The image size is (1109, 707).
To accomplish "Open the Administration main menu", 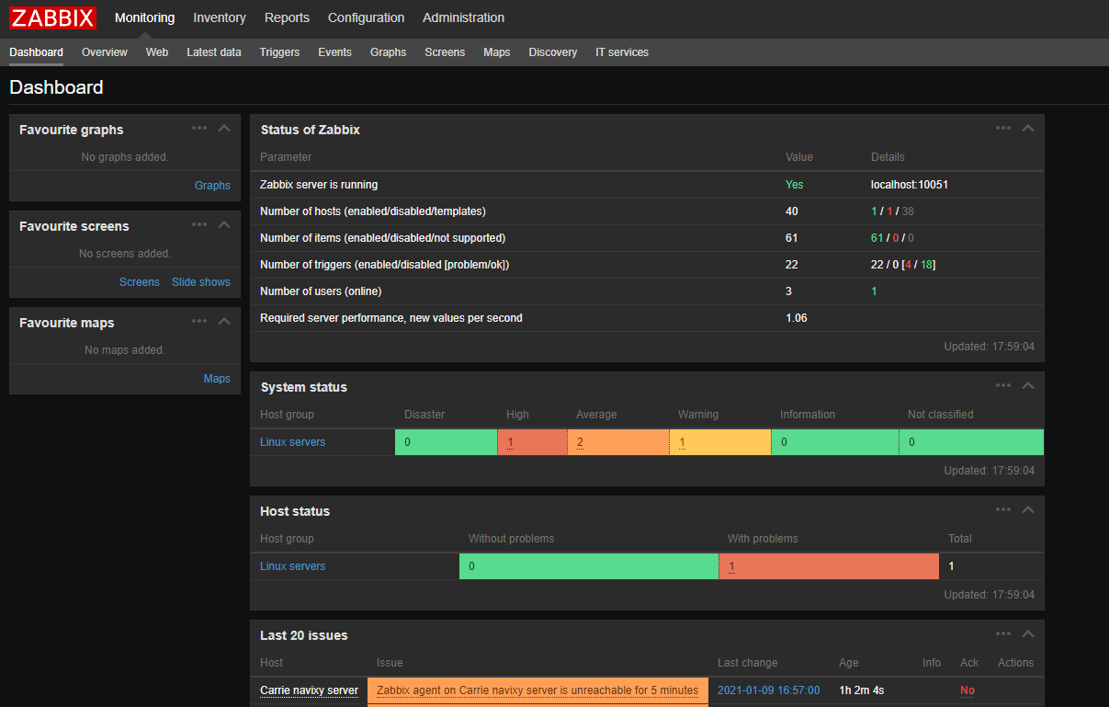I will (x=463, y=17).
